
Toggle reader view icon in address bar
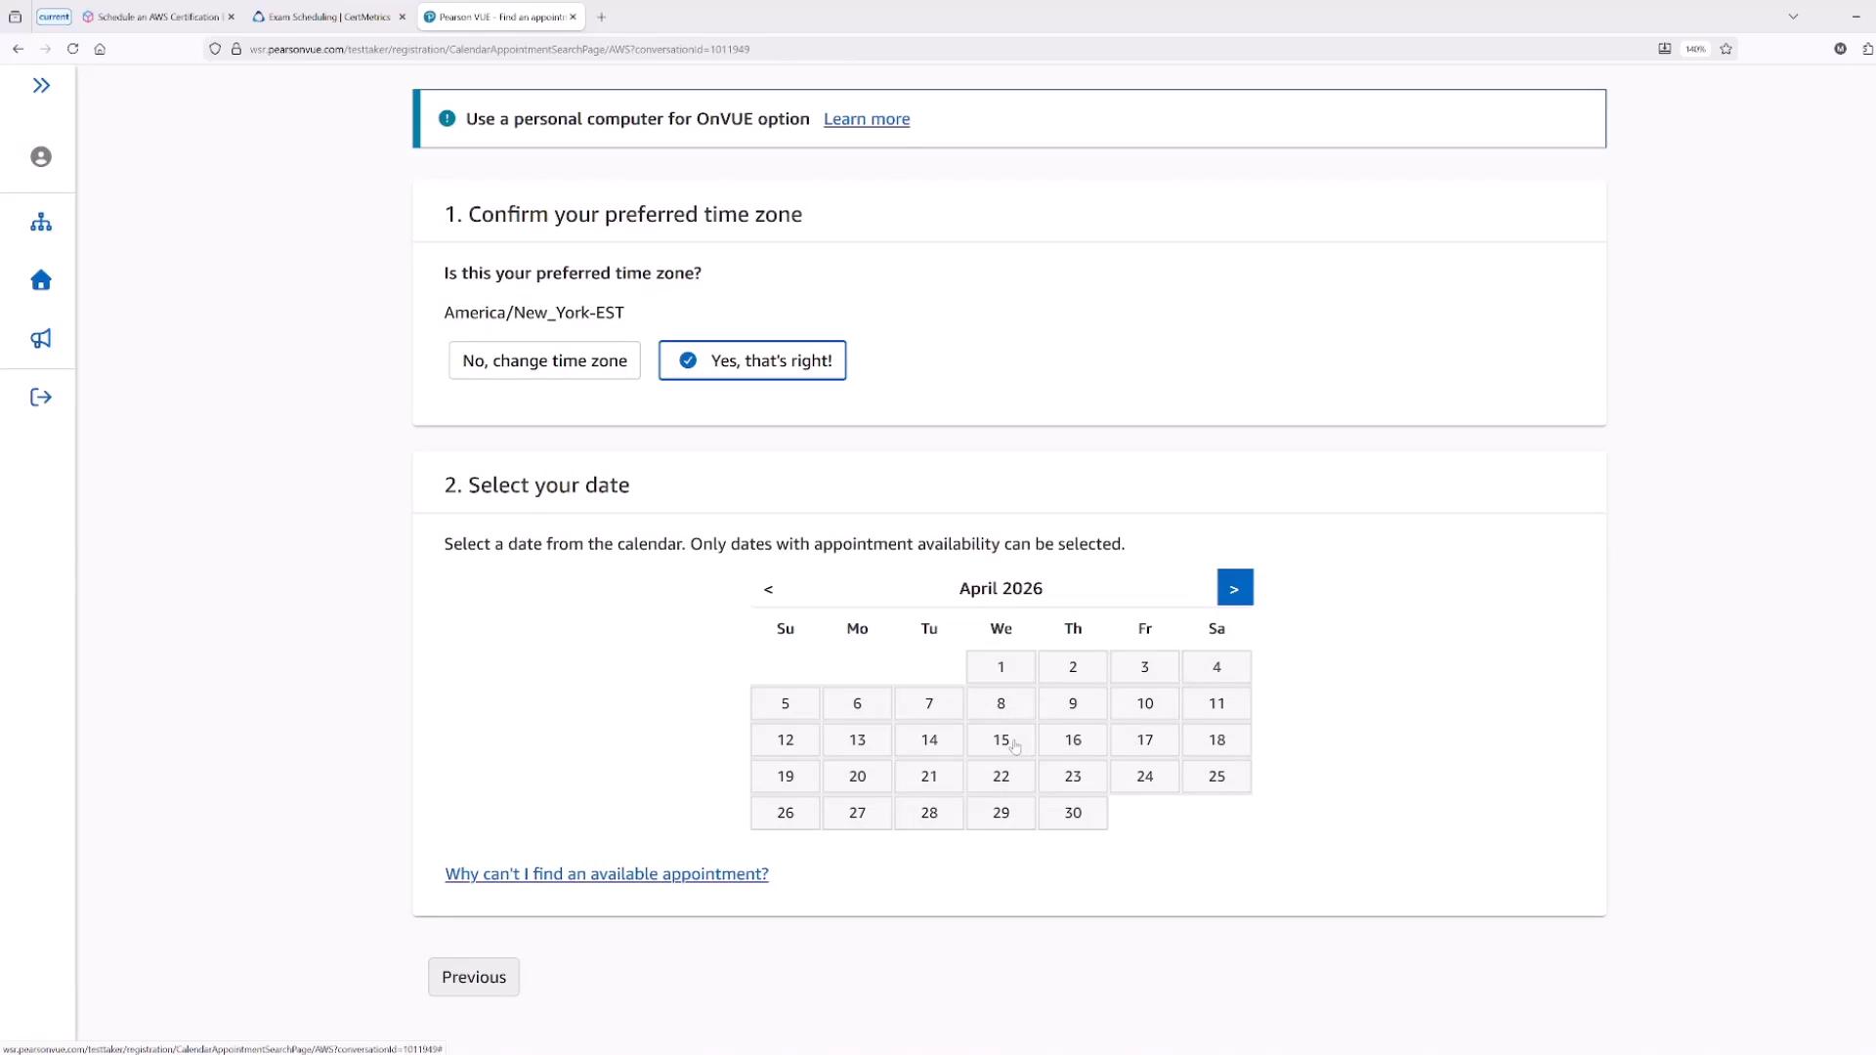click(1665, 49)
